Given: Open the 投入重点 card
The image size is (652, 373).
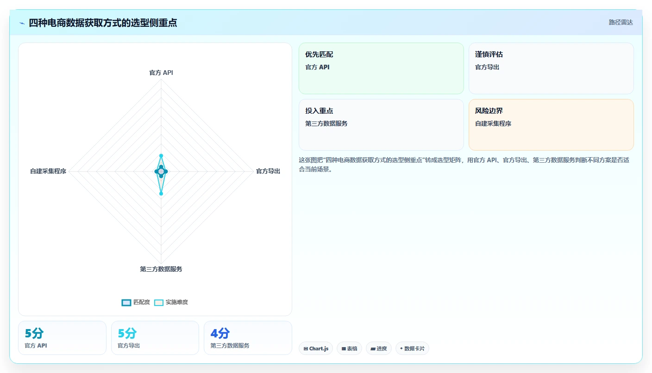Looking at the screenshot, I should [381, 125].
